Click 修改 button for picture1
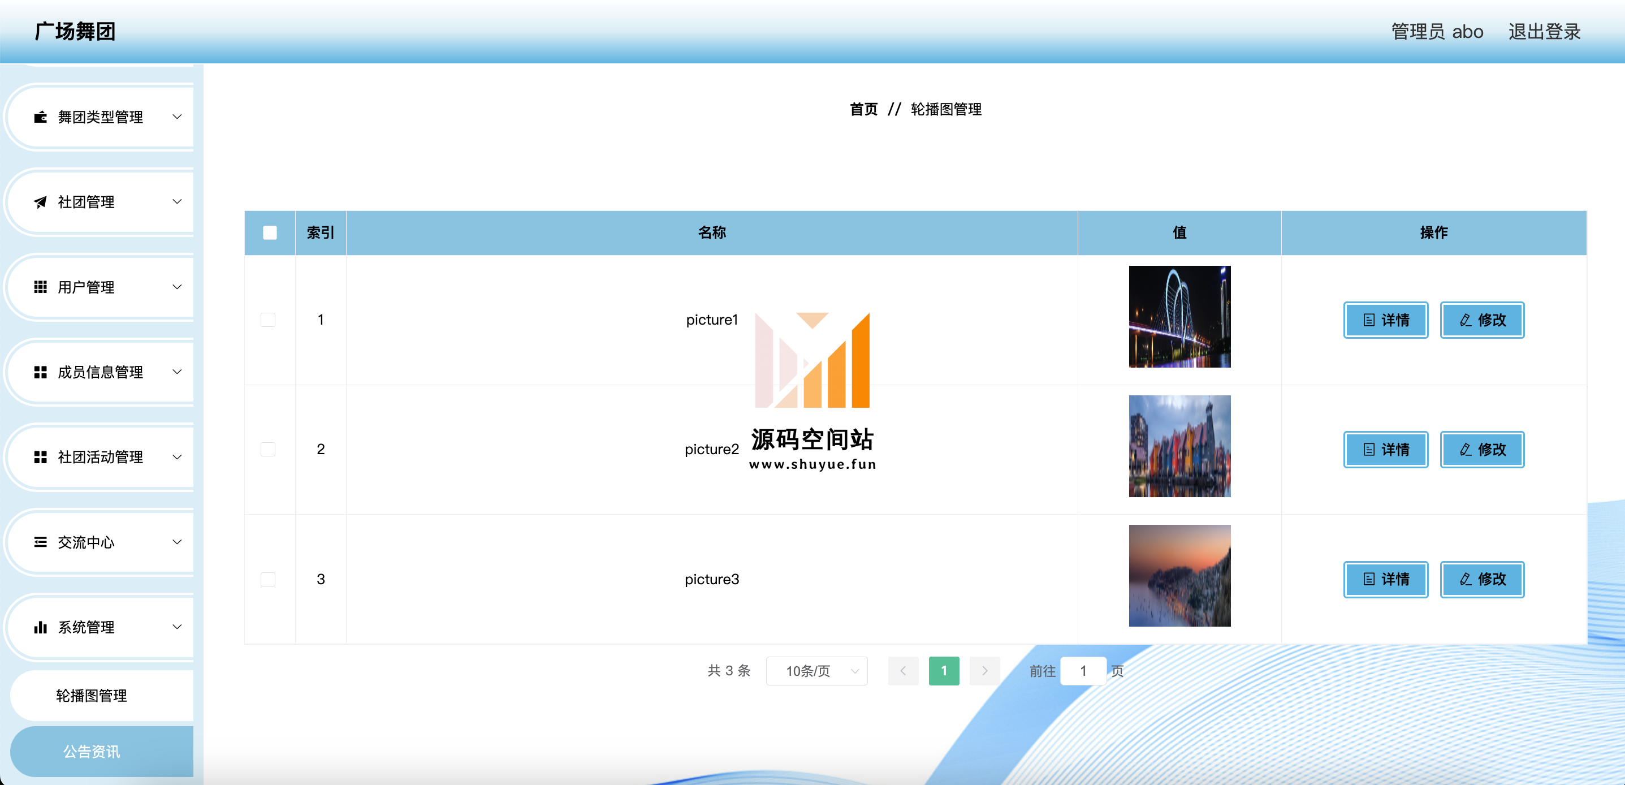 1482,320
